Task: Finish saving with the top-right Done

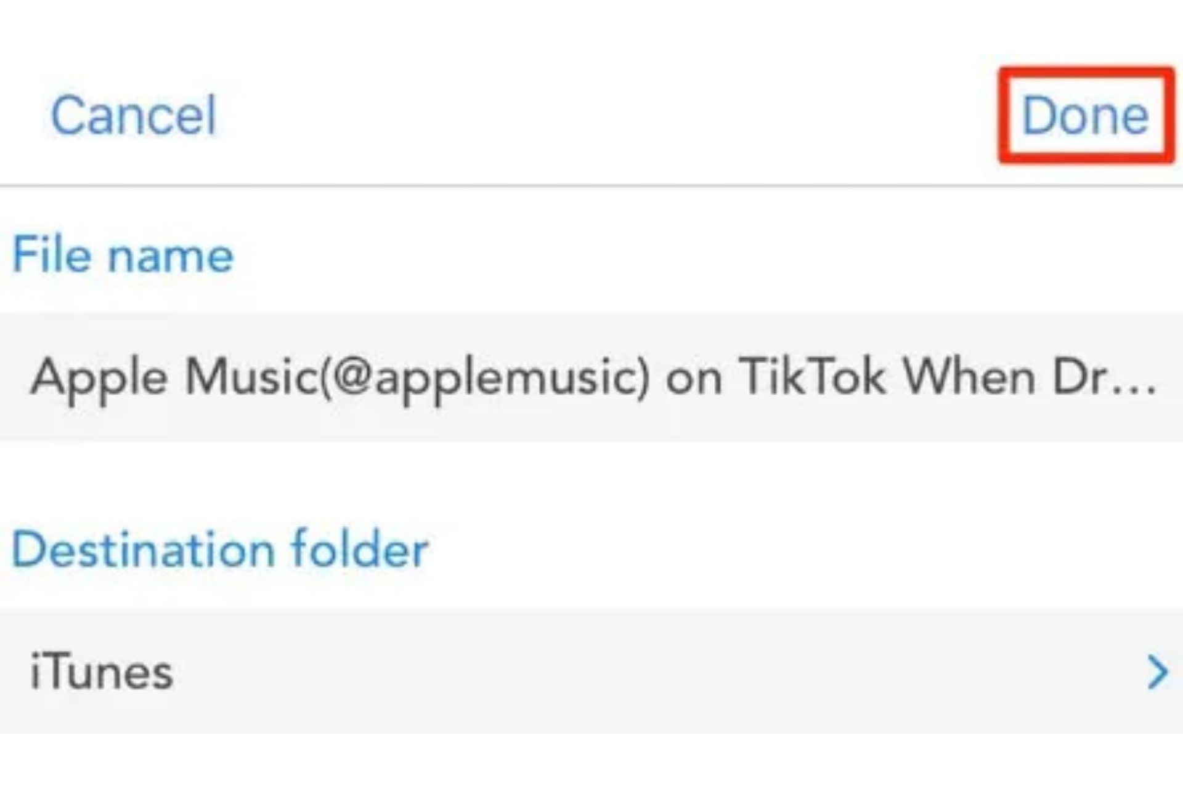Action: (x=1085, y=115)
